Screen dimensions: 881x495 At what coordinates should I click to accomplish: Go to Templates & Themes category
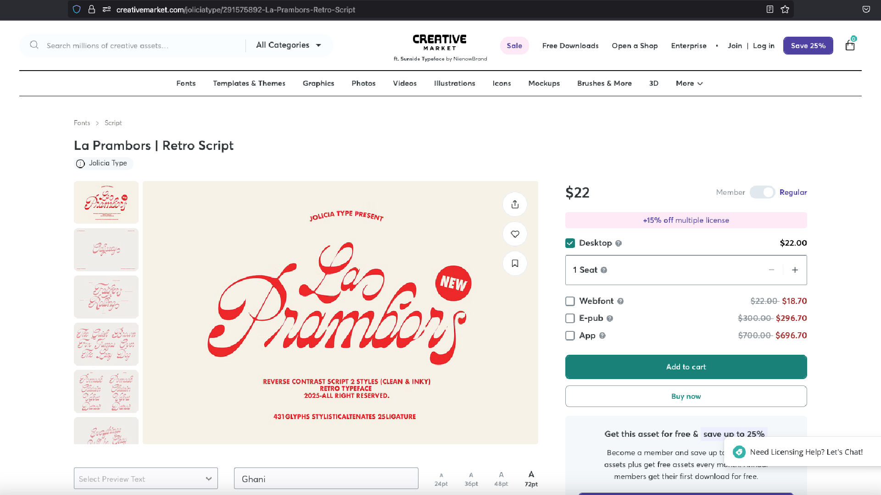(249, 83)
